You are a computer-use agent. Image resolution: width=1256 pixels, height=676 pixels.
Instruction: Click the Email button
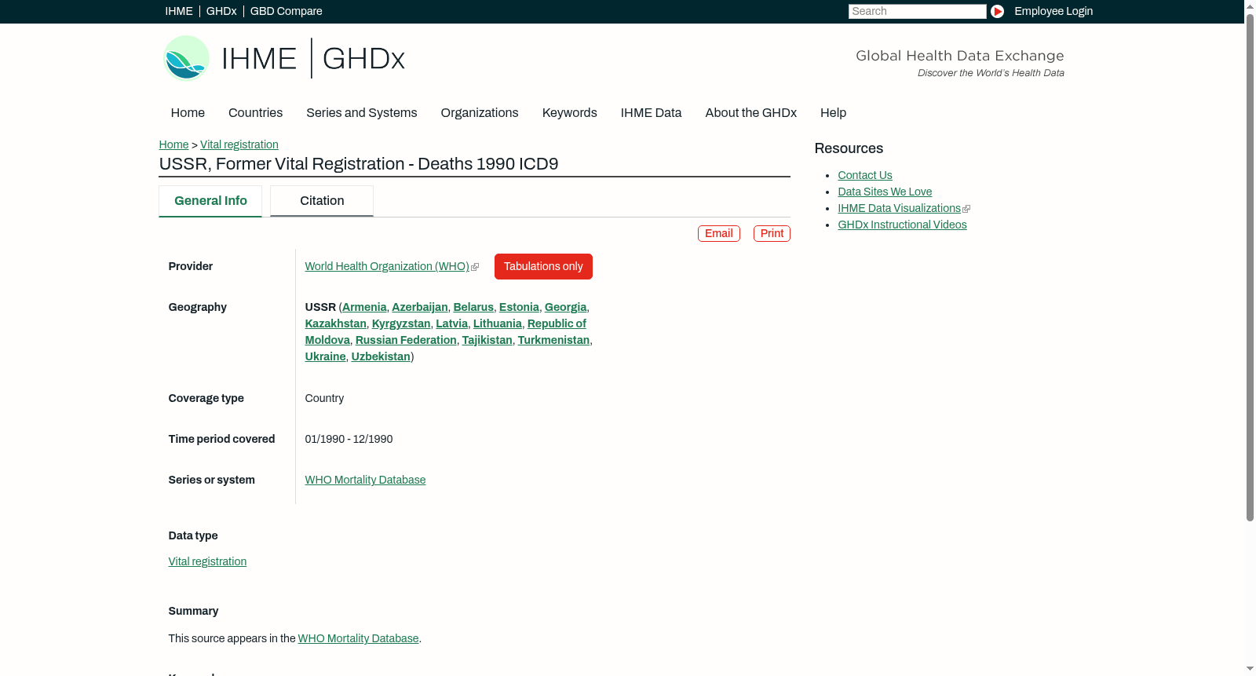click(719, 234)
